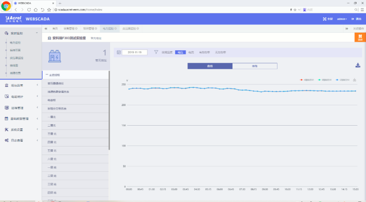
Task: Click the fullscreen (全屏) icon in header
Action: [x=324, y=19]
